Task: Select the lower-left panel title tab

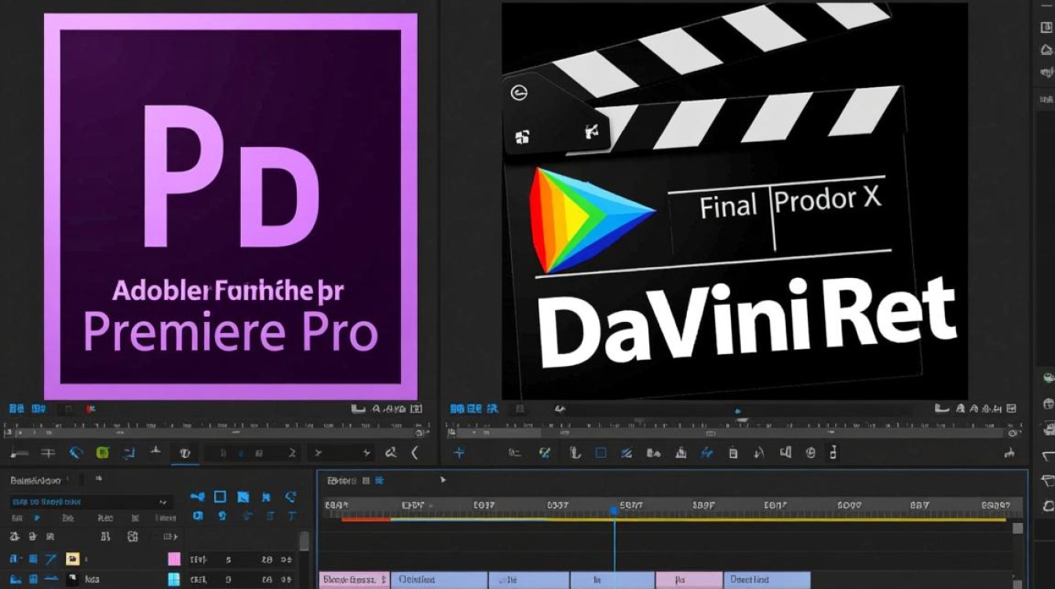Action: point(34,480)
